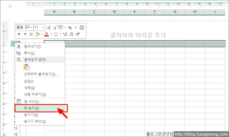Click the paste option clipboard icon

pyautogui.click(x=26, y=67)
